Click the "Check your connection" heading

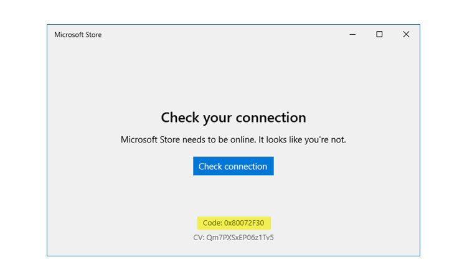click(x=233, y=117)
